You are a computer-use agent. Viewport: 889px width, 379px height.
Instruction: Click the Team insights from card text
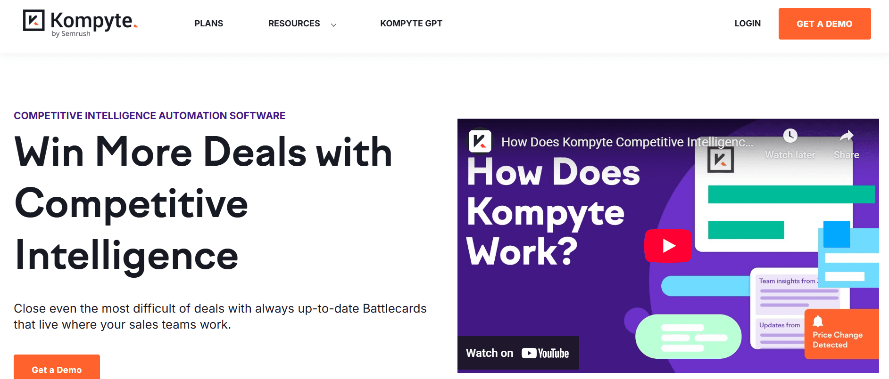click(788, 281)
